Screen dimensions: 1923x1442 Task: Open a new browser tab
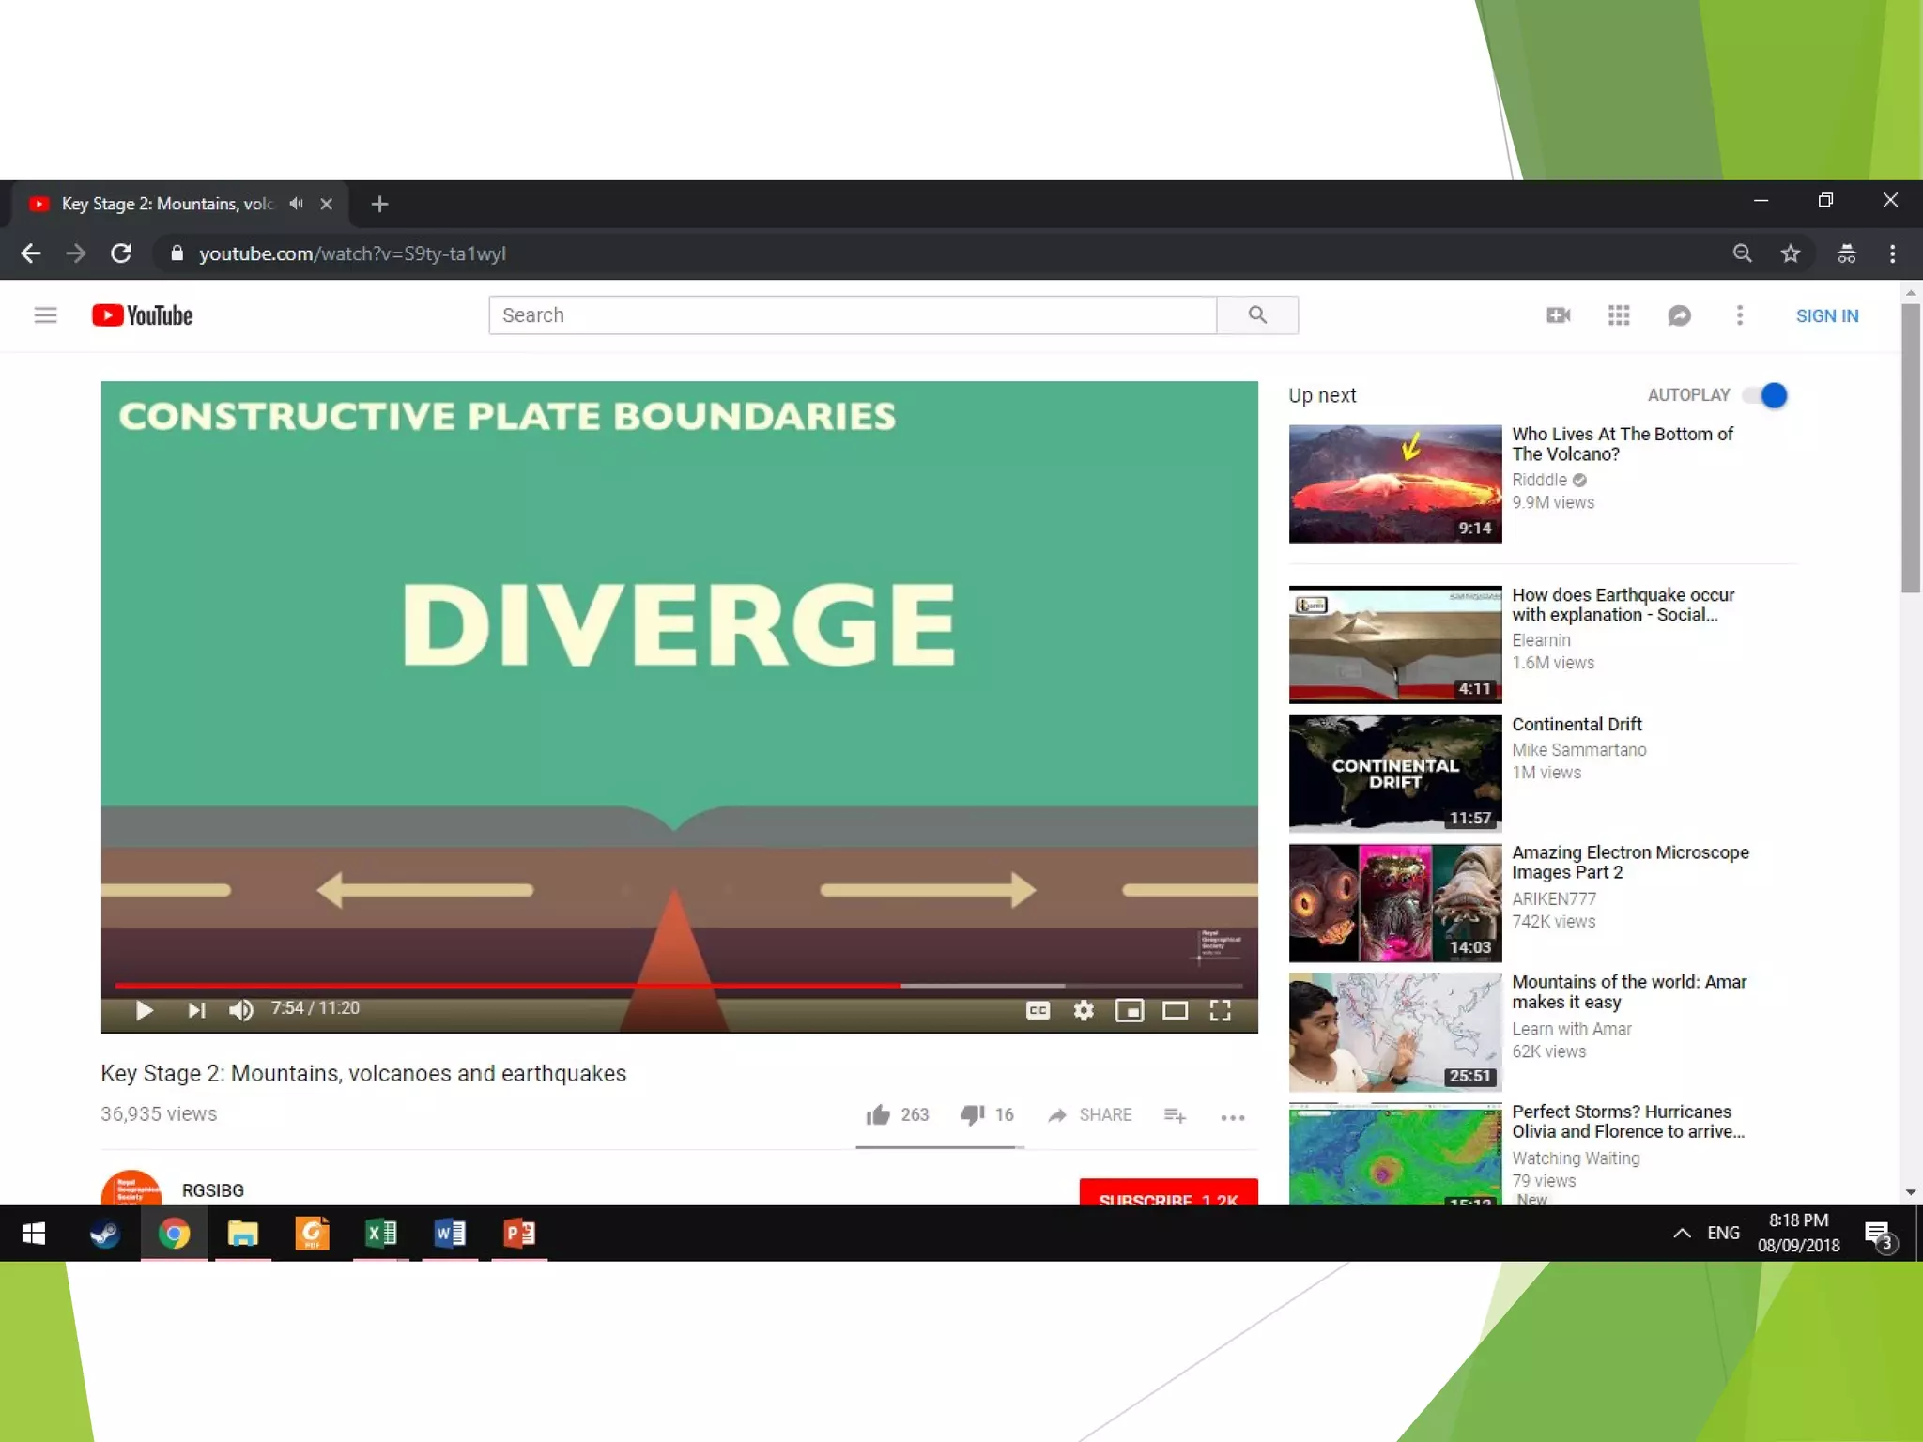379,204
